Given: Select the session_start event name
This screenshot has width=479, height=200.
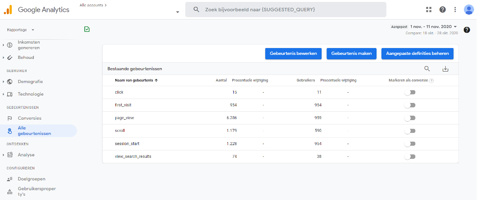Looking at the screenshot, I should (127, 144).
